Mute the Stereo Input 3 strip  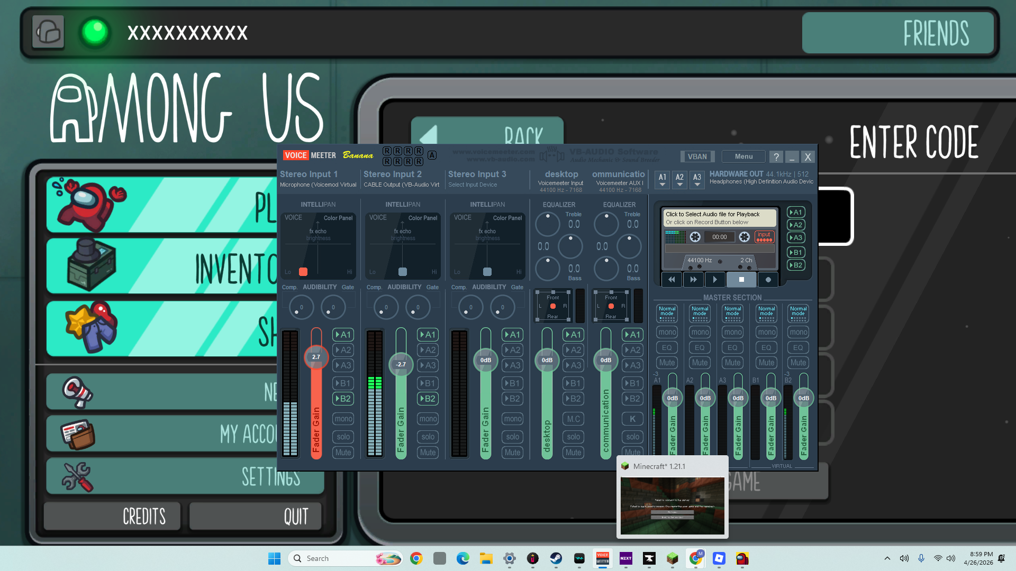[512, 453]
